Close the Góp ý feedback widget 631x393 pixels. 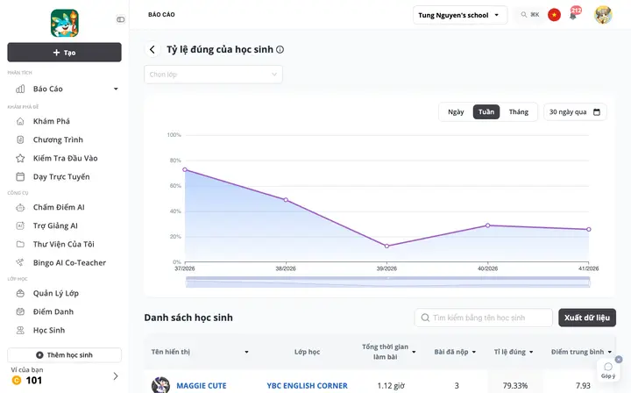619,359
